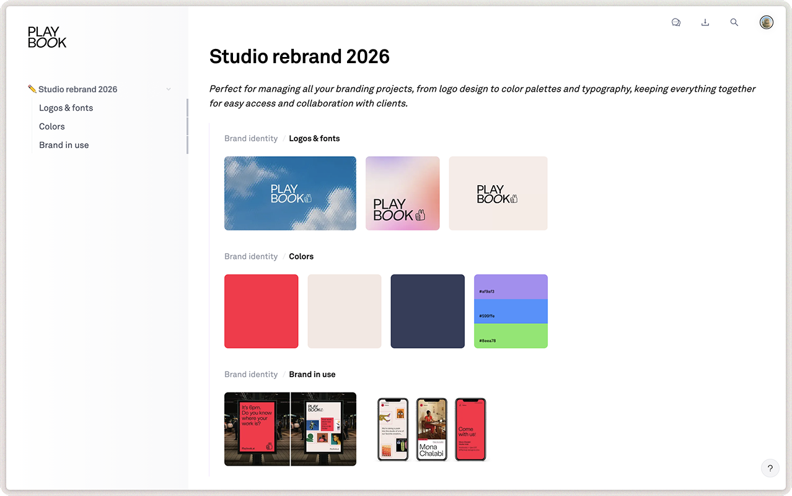Open the help question mark icon
792x496 pixels.
(770, 468)
